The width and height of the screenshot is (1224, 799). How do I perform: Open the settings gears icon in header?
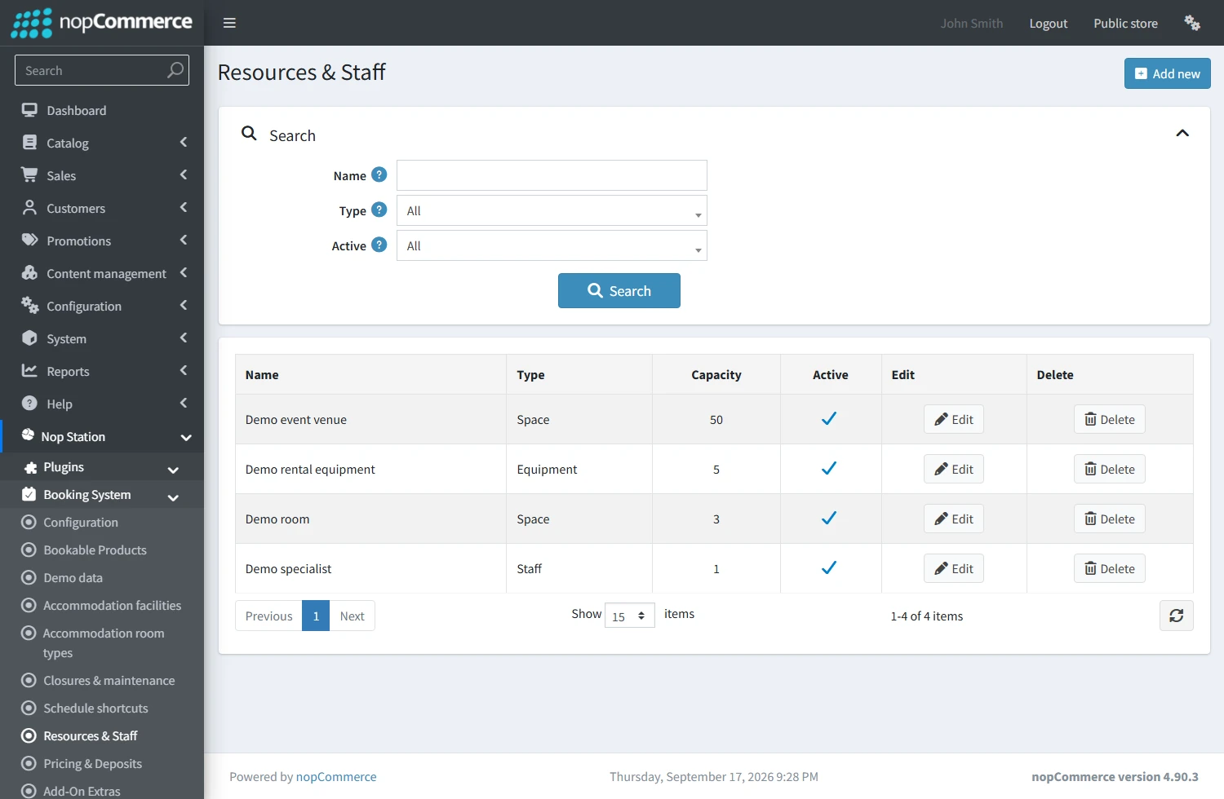(x=1192, y=23)
